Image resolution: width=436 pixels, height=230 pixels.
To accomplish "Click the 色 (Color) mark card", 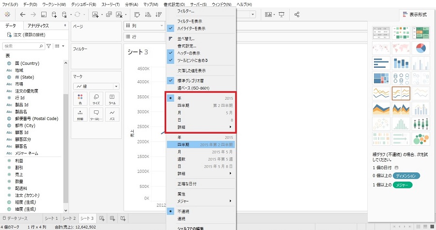I will (80, 99).
